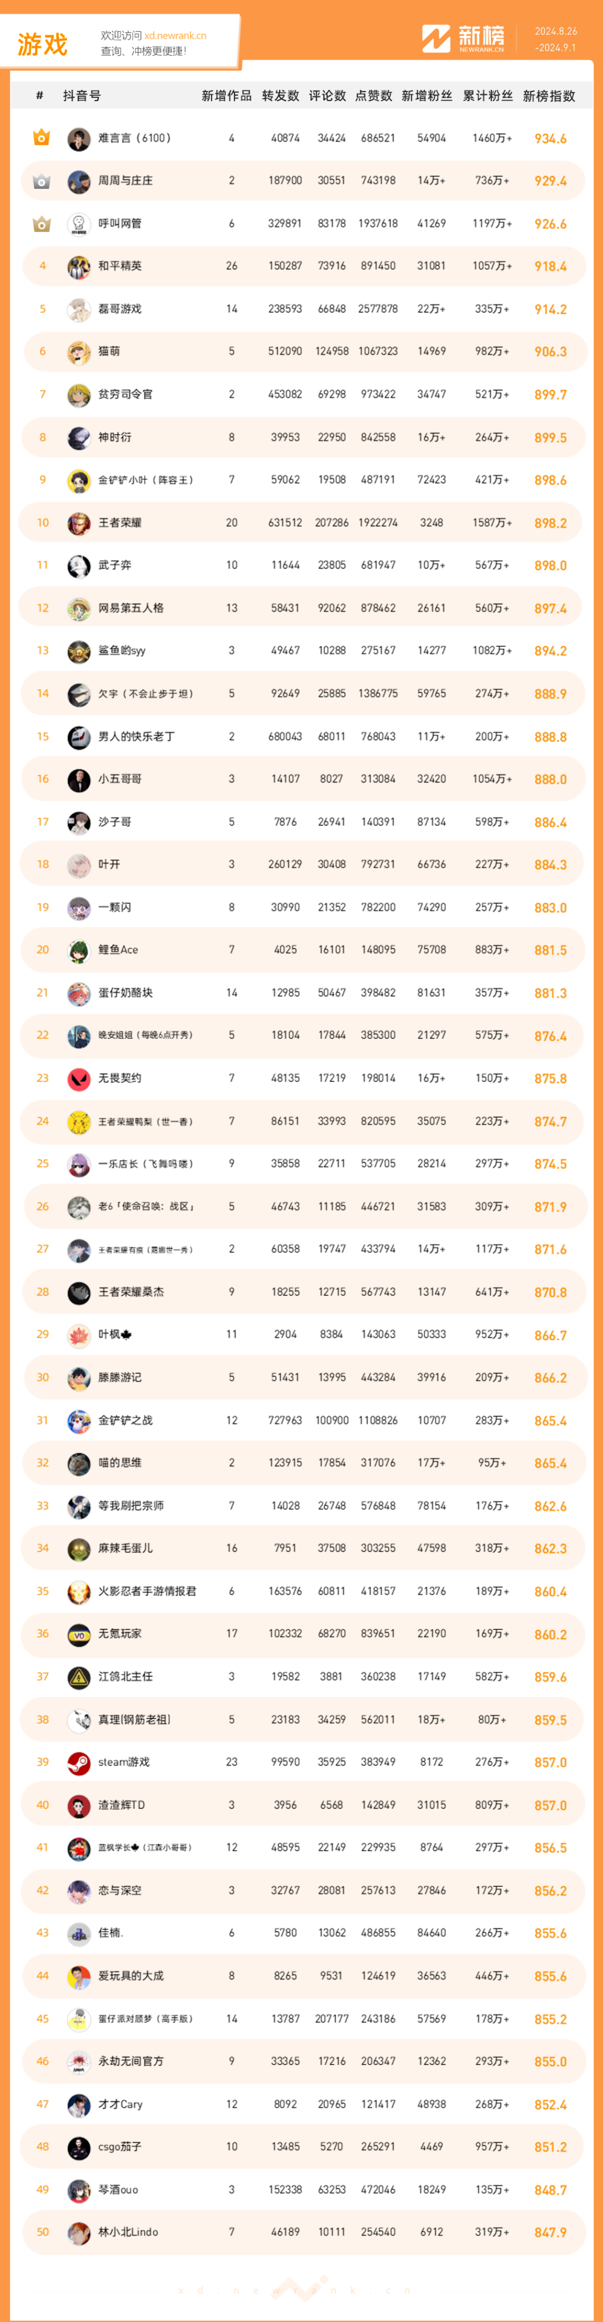Viewport: 603px width, 2322px height.
Task: Click the silver crown rank-two icon
Action: (x=41, y=181)
